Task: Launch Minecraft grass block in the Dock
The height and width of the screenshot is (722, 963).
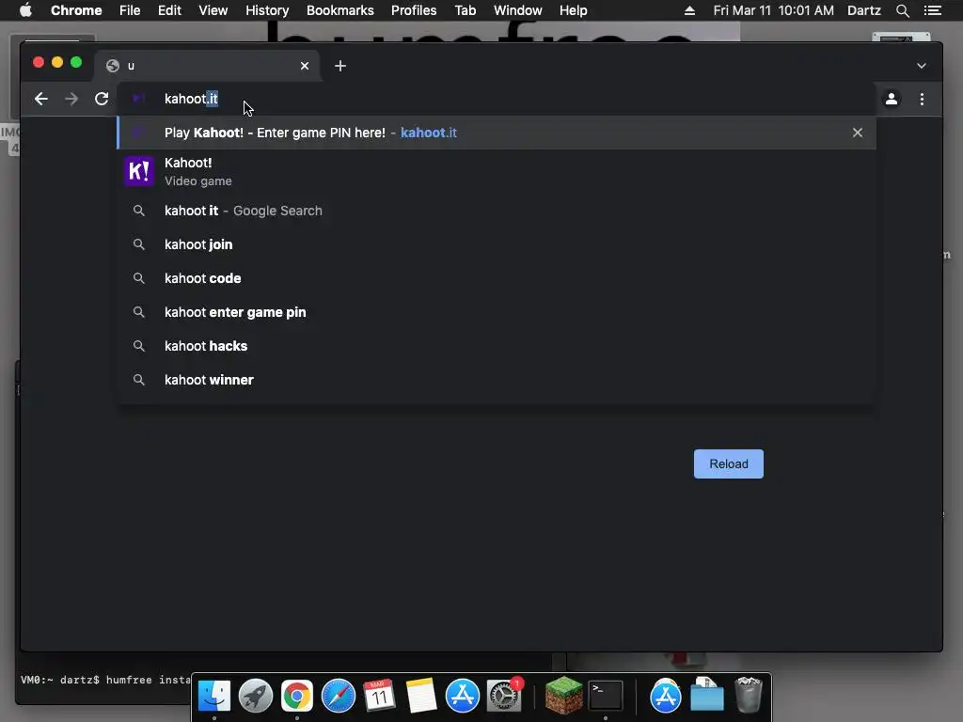Action: [564, 696]
